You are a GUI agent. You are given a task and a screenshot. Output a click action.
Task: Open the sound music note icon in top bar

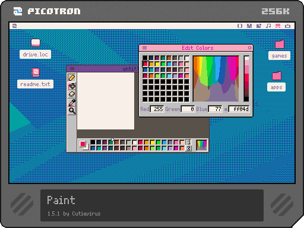268,26
